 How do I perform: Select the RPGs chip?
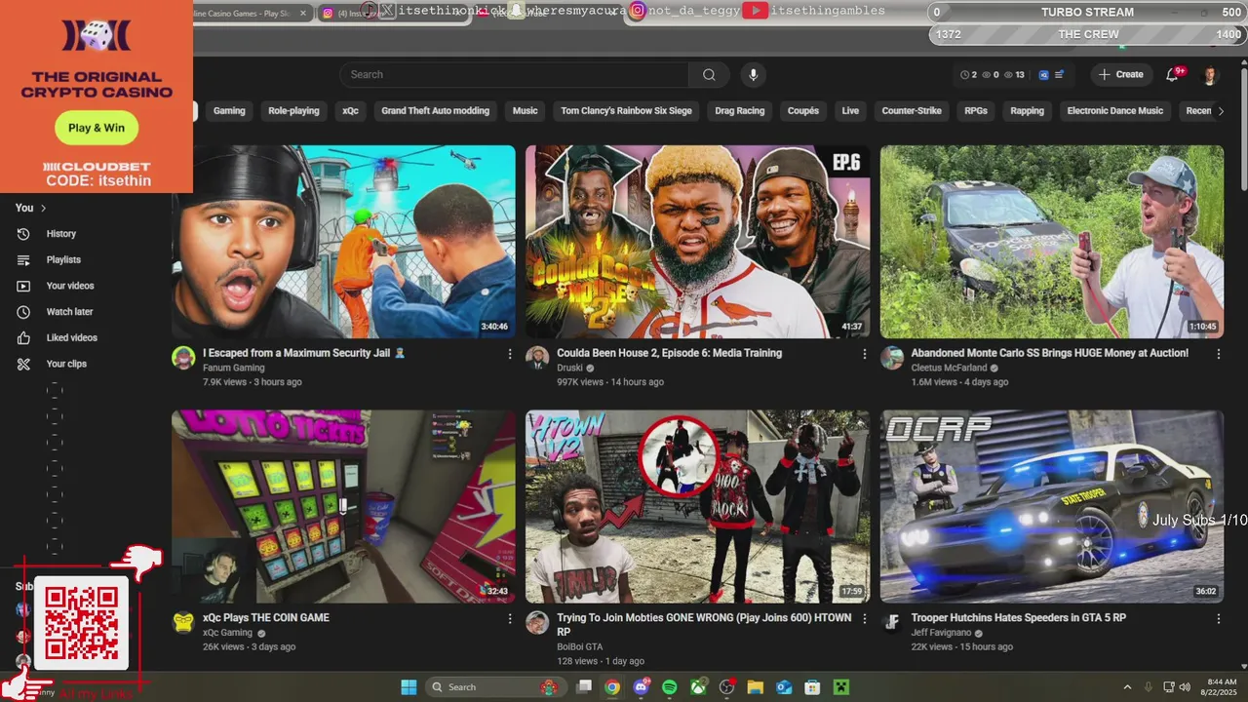pos(976,111)
